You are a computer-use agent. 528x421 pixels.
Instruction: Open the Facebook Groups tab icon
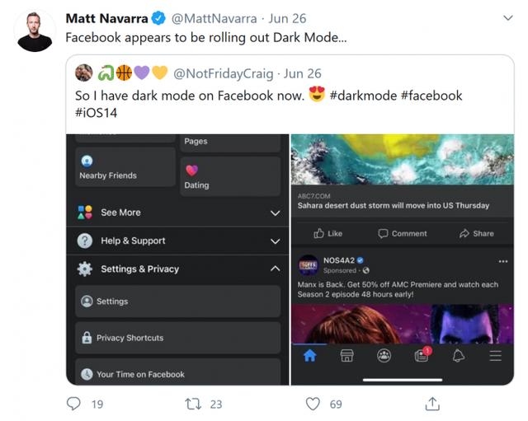click(384, 356)
